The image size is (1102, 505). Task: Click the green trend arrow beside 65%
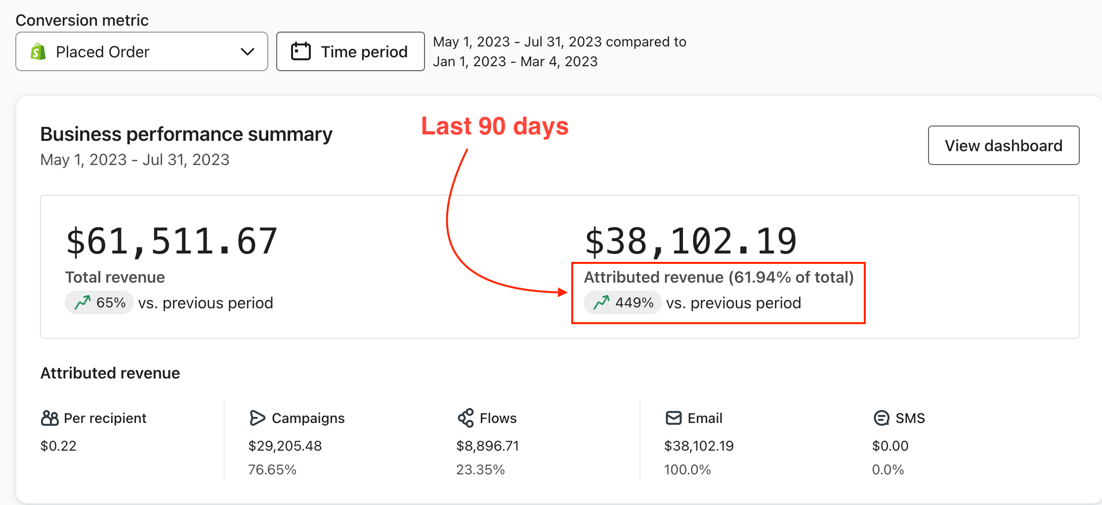[x=83, y=302]
